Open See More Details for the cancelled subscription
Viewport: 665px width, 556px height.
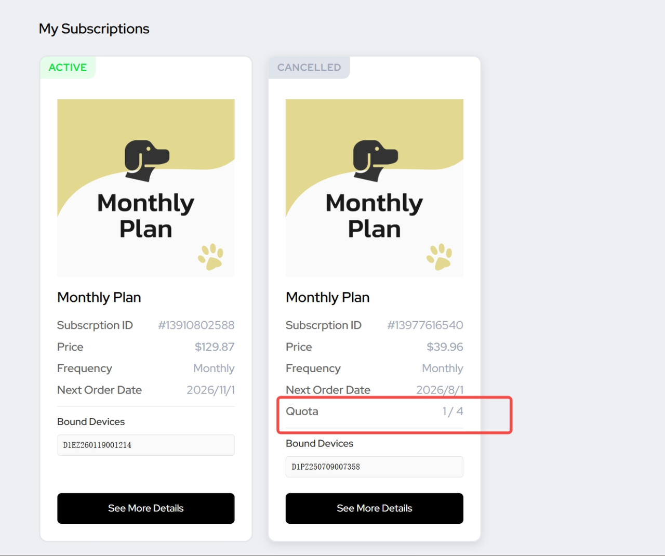coord(375,508)
